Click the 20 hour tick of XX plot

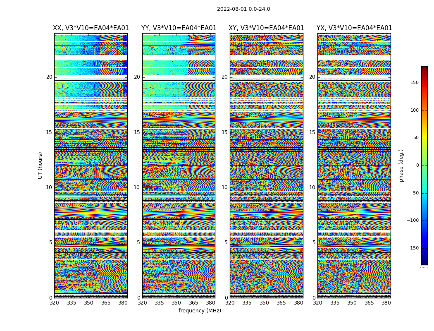(x=49, y=77)
